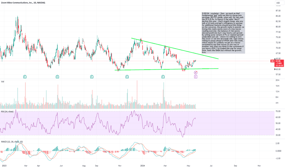285x168 pixels.
Task: Click the 16M volume axis label
Action: (x=277, y=86)
